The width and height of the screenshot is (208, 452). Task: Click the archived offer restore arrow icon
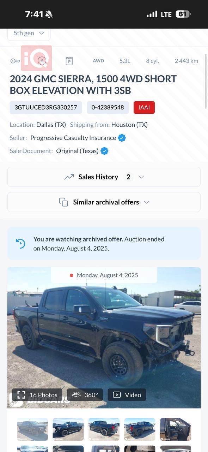click(x=21, y=243)
